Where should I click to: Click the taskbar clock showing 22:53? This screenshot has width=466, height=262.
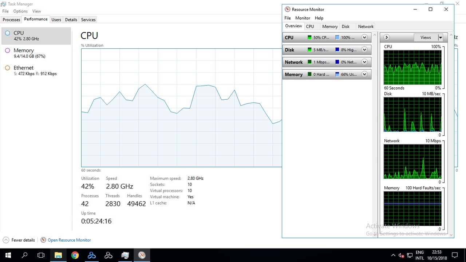tap(437, 255)
